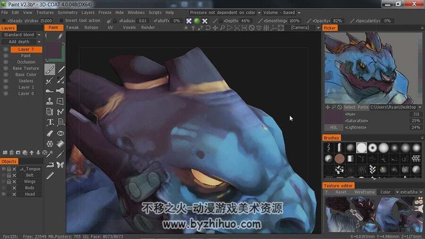Image resolution: width=425 pixels, height=239 pixels.
Task: Click the green sphere symmetry icon
Action: pyautogui.click(x=197, y=21)
